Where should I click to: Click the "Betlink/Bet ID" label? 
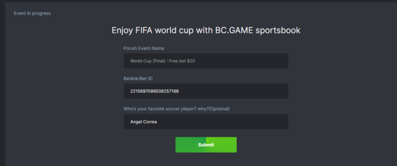(138, 78)
